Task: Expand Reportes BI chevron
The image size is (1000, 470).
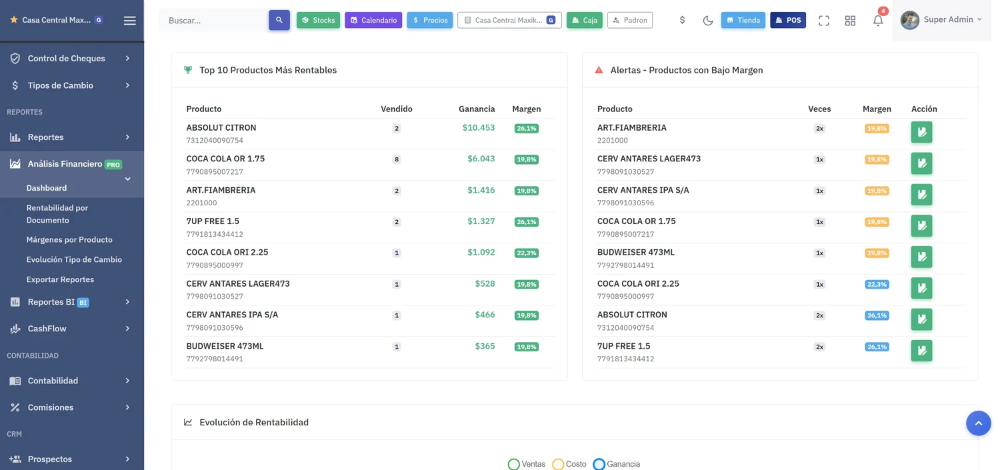Action: tap(127, 302)
